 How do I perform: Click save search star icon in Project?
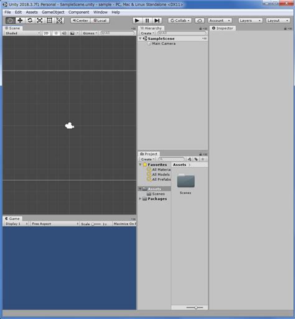[x=203, y=159]
